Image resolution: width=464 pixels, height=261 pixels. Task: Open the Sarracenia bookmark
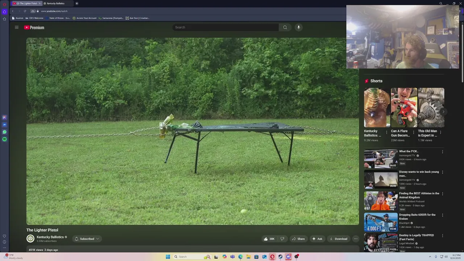click(x=111, y=18)
